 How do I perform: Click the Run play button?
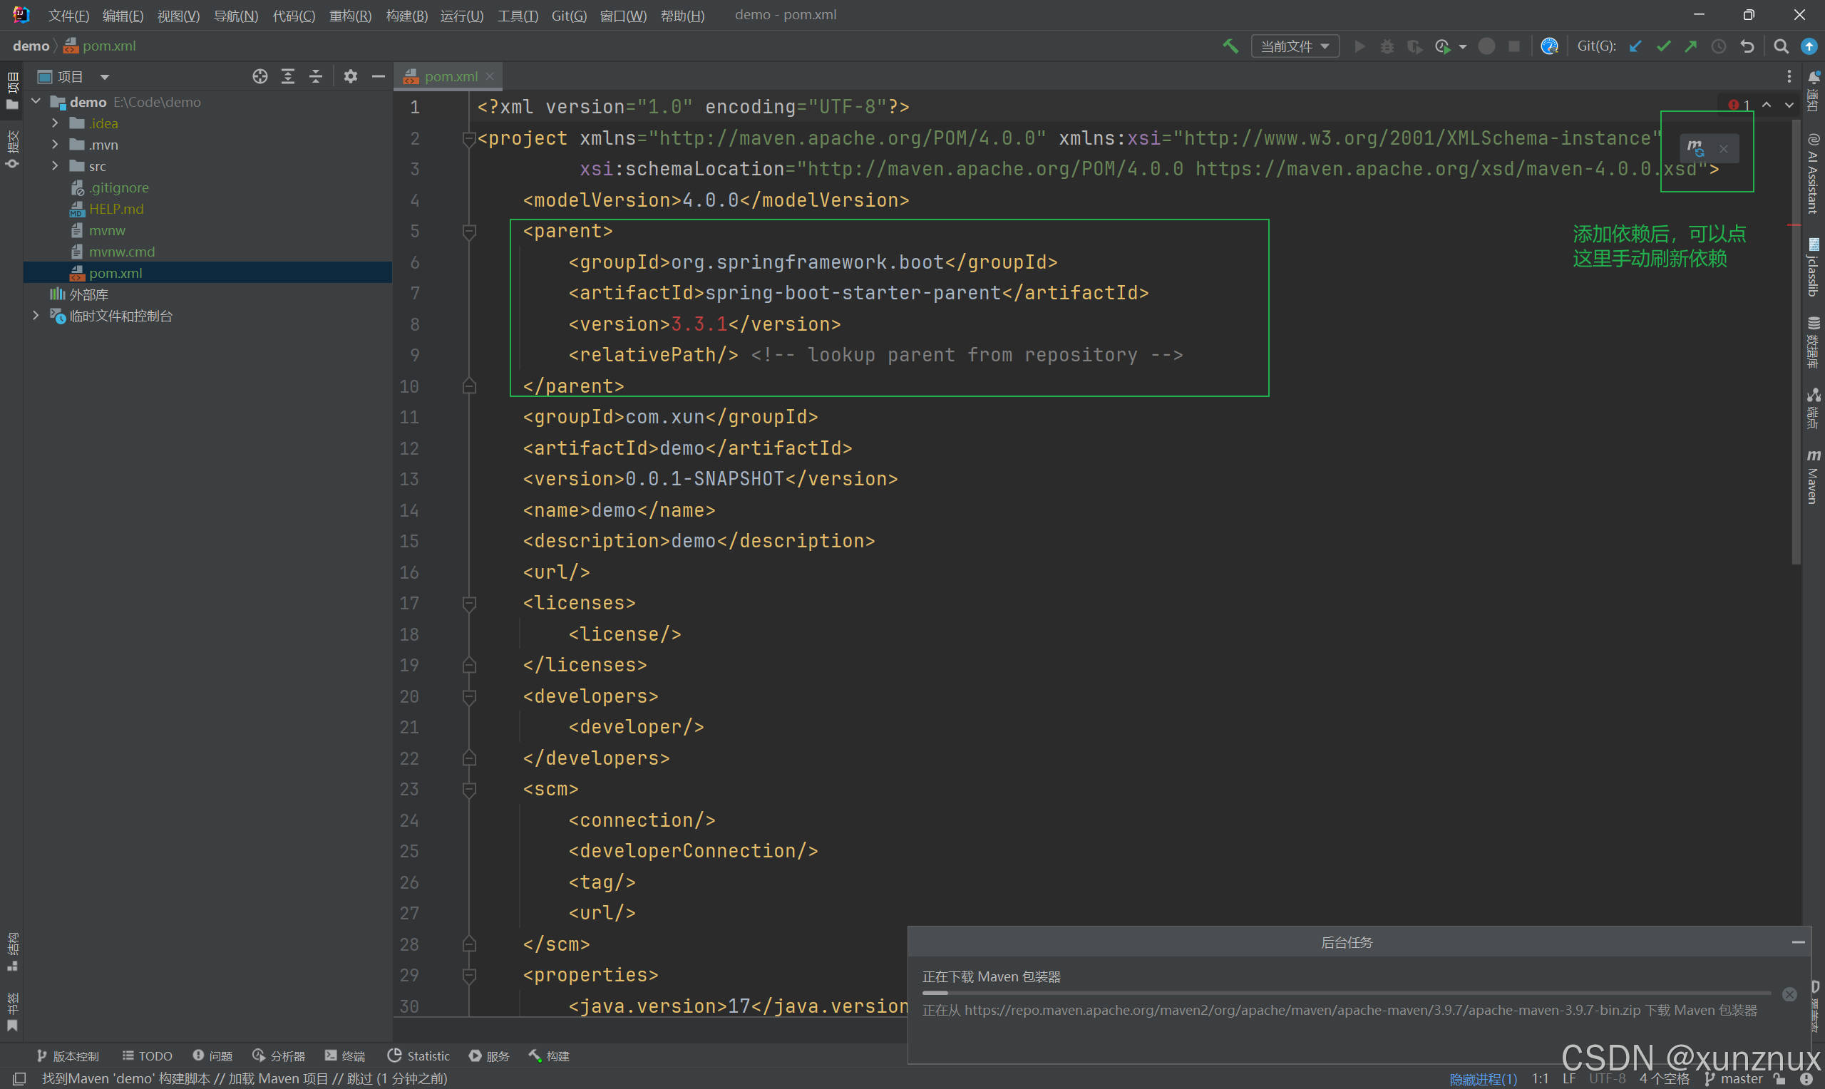1359,46
